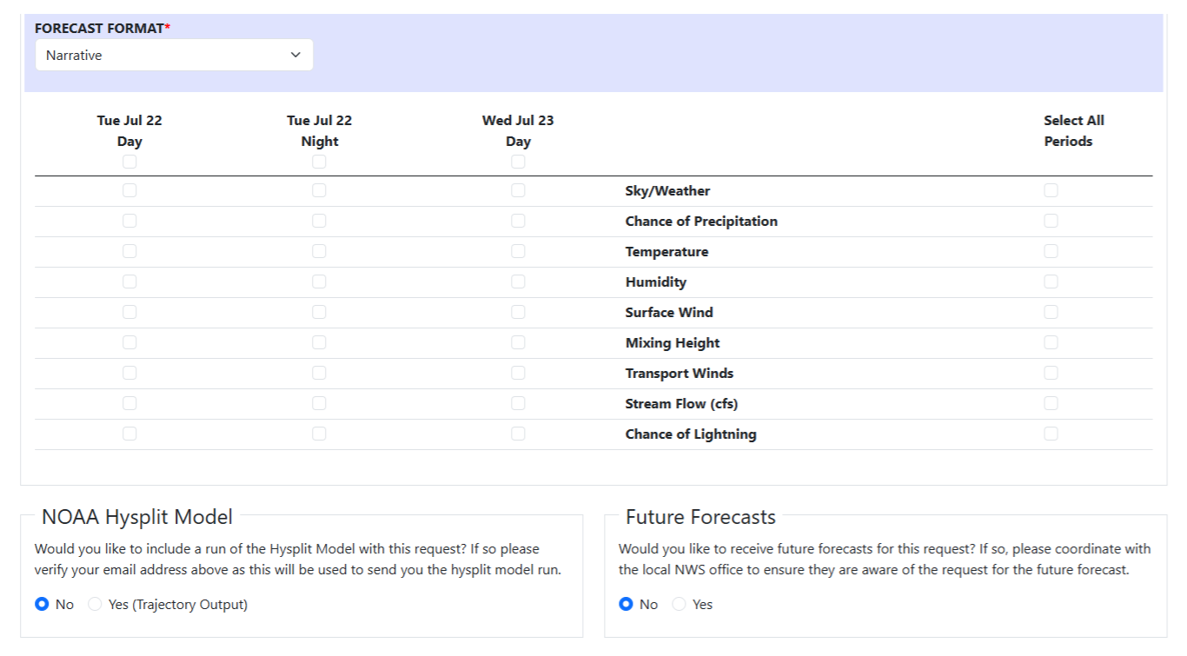Select Yes (Trajectory Output) for Hysplit Model
Viewport: 1187px width, 656px height.
[x=94, y=604]
